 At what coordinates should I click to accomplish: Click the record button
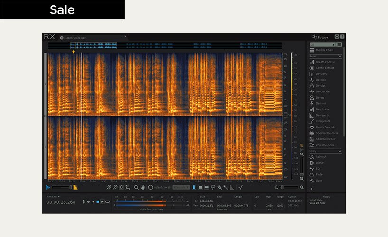click(x=88, y=201)
